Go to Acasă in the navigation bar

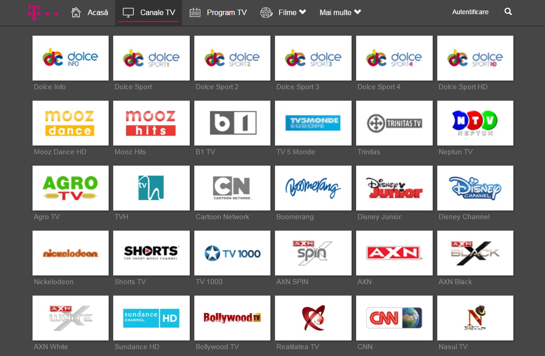[98, 13]
